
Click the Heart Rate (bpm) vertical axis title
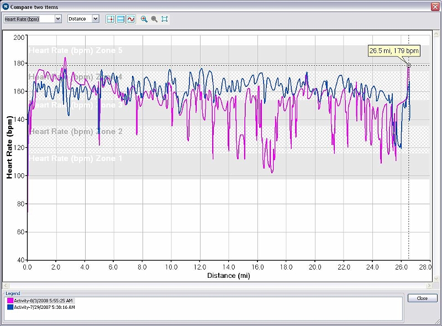coord(9,147)
